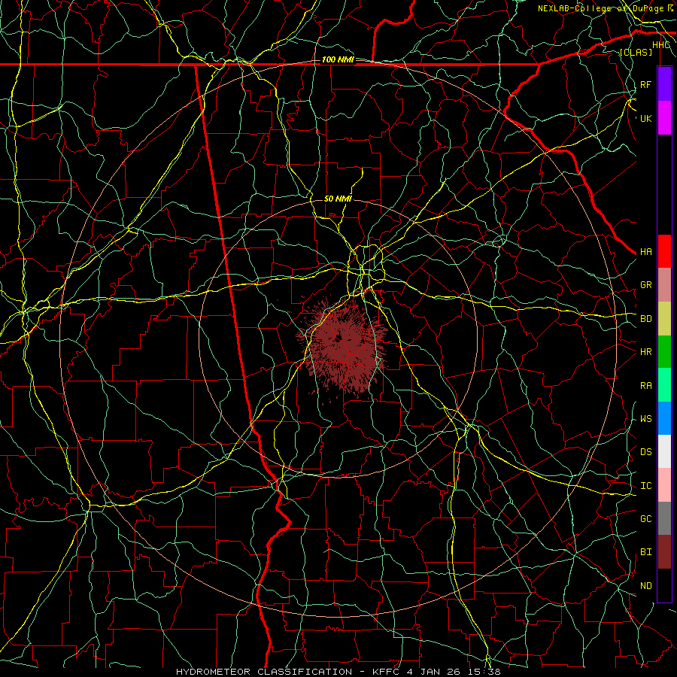Click the 'KFFC' radar site identifier
This screenshot has width=677, height=677.
tap(384, 672)
